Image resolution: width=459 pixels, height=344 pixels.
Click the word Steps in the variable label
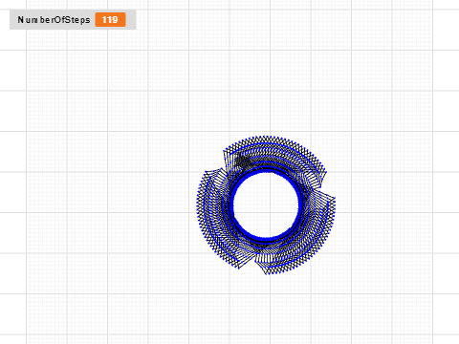tap(78, 20)
